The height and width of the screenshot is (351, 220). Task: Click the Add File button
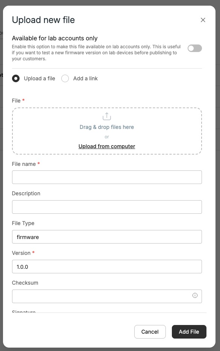[x=189, y=332]
